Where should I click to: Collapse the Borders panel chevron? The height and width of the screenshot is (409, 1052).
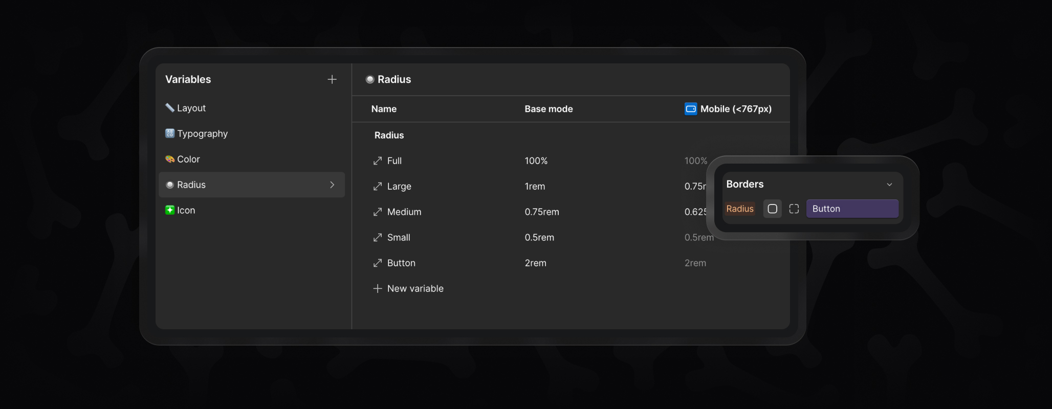889,185
